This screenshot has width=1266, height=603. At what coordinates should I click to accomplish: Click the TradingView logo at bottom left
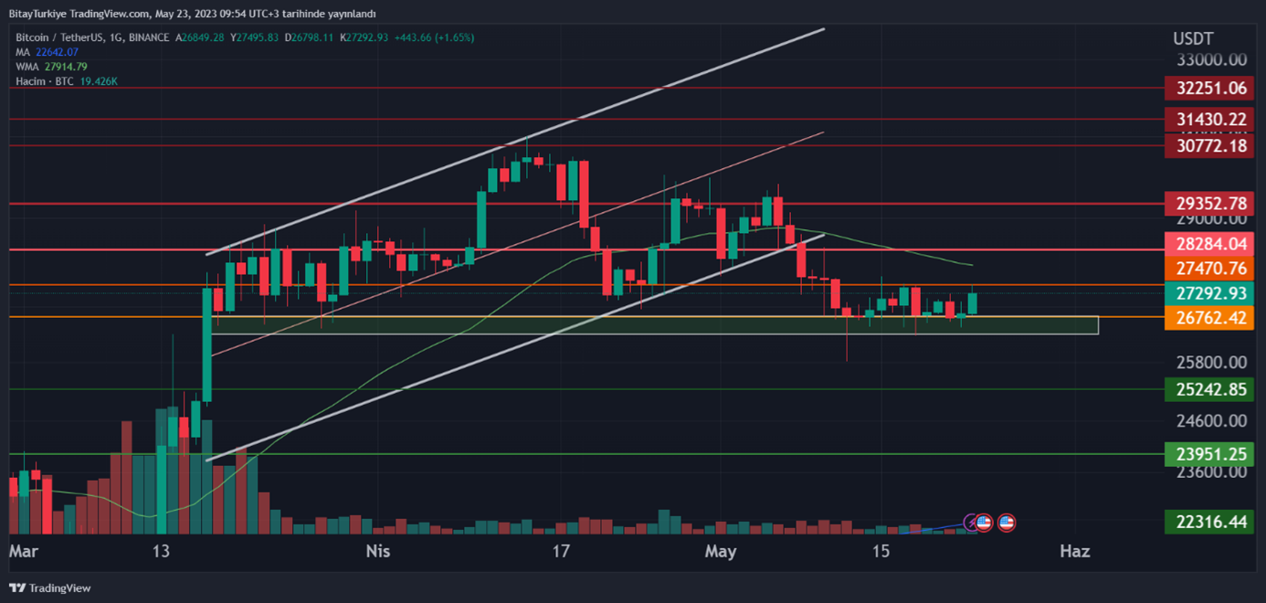click(x=50, y=588)
